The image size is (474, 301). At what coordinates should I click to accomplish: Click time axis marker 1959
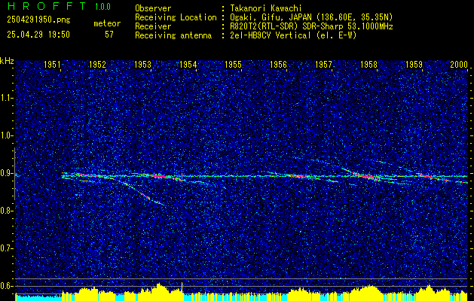pyautogui.click(x=414, y=64)
